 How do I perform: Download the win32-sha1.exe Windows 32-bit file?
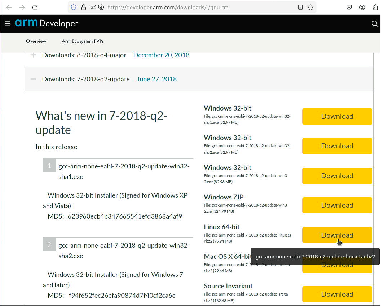337,116
